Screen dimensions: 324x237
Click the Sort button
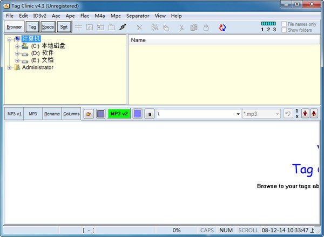point(64,27)
